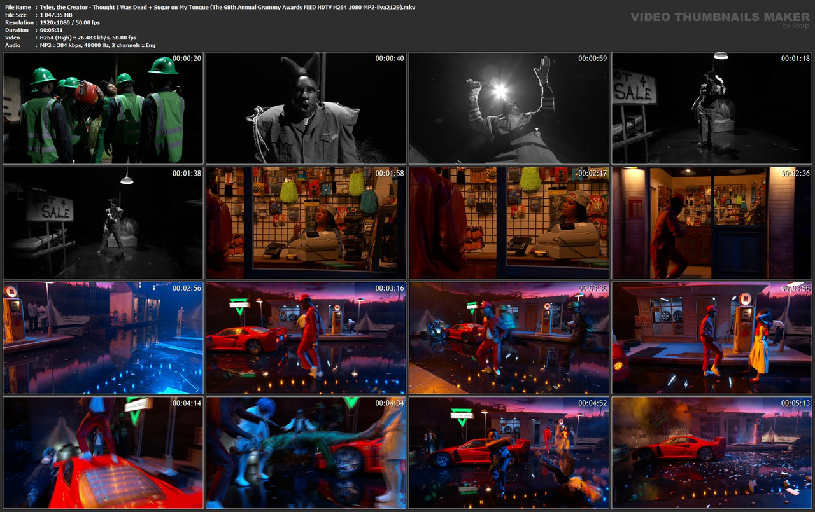Click the thumbnail timestamped 00:00:59
The image size is (815, 512).
pyautogui.click(x=509, y=108)
